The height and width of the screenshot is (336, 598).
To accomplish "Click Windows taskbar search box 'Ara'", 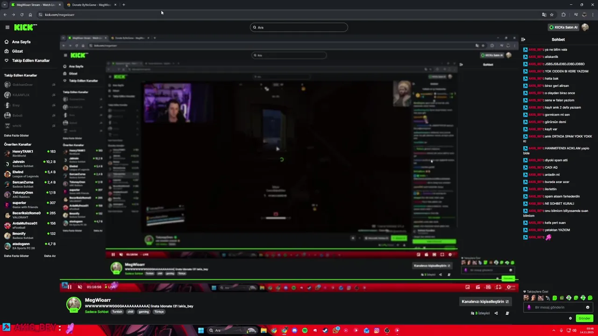I will click(x=233, y=330).
